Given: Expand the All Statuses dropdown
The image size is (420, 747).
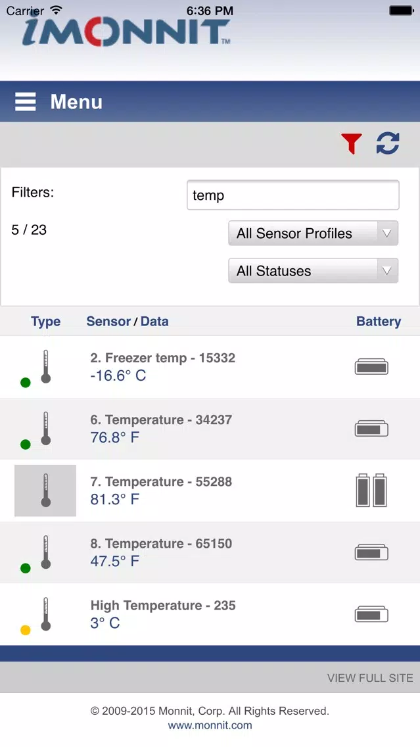Looking at the screenshot, I should pyautogui.click(x=313, y=271).
